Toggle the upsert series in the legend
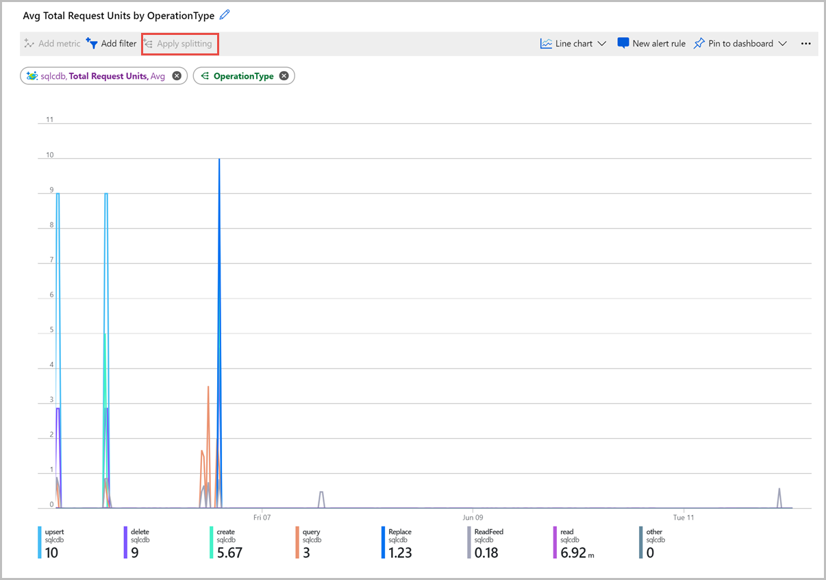 [52, 542]
